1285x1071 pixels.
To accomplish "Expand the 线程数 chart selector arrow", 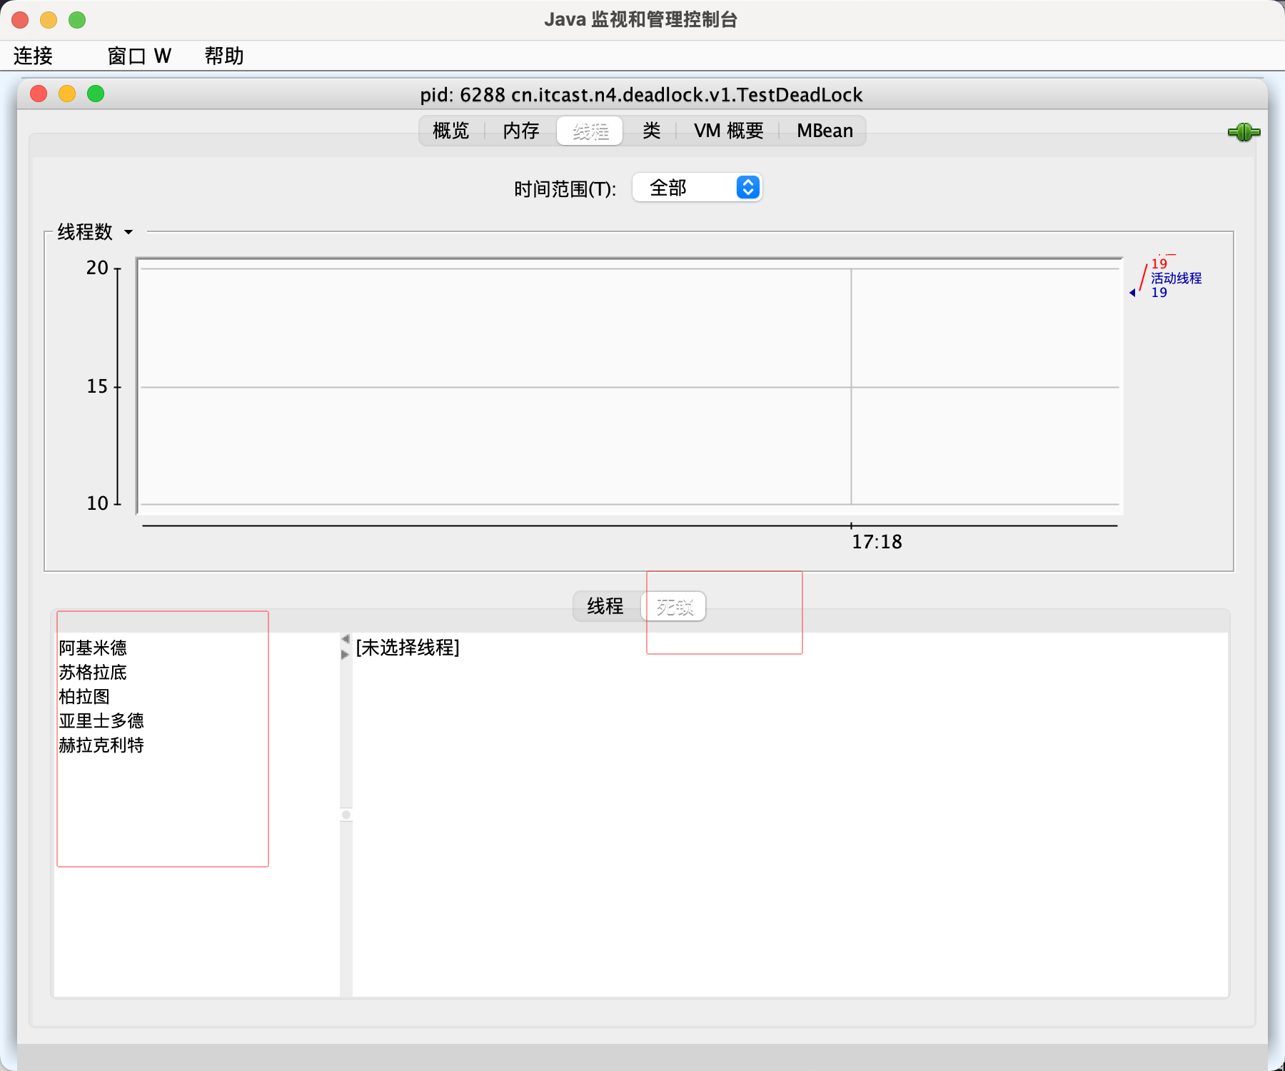I will (128, 232).
